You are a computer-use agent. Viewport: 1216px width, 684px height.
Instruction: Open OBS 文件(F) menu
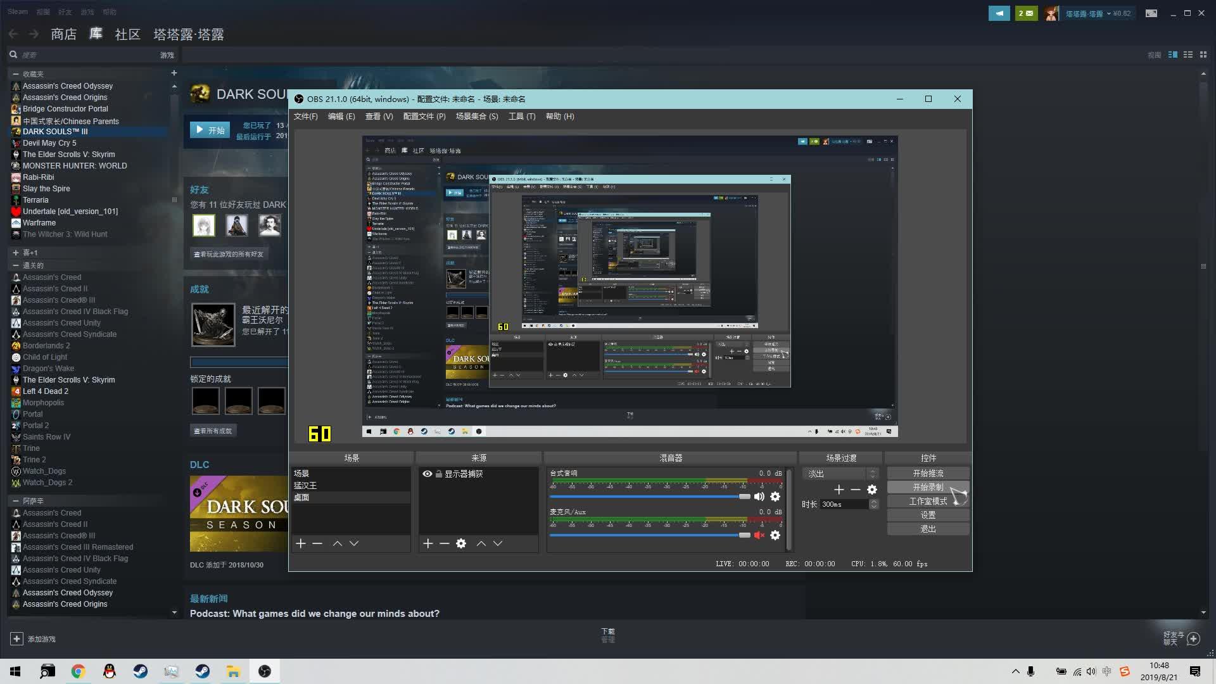pyautogui.click(x=305, y=117)
